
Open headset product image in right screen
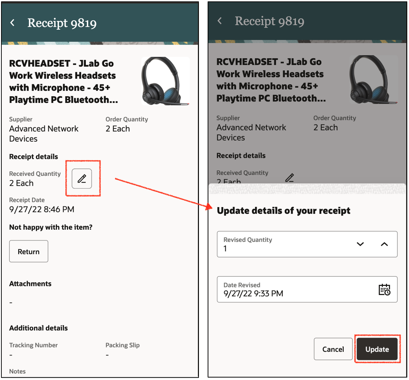373,79
